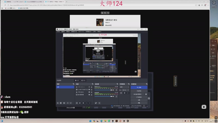
Task: Open the Tools menu in OBS
Action: (94, 31)
